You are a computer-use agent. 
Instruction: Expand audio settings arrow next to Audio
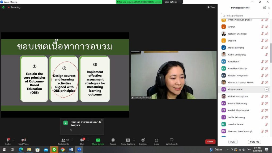[x=13, y=140]
